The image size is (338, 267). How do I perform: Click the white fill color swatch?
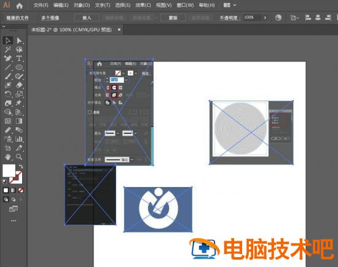pos(9,171)
